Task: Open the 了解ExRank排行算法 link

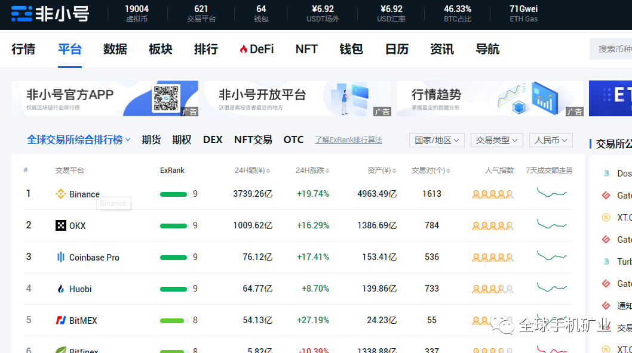Action: [348, 140]
